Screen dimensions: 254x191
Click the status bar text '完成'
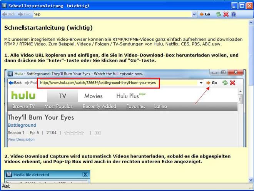click(6, 186)
